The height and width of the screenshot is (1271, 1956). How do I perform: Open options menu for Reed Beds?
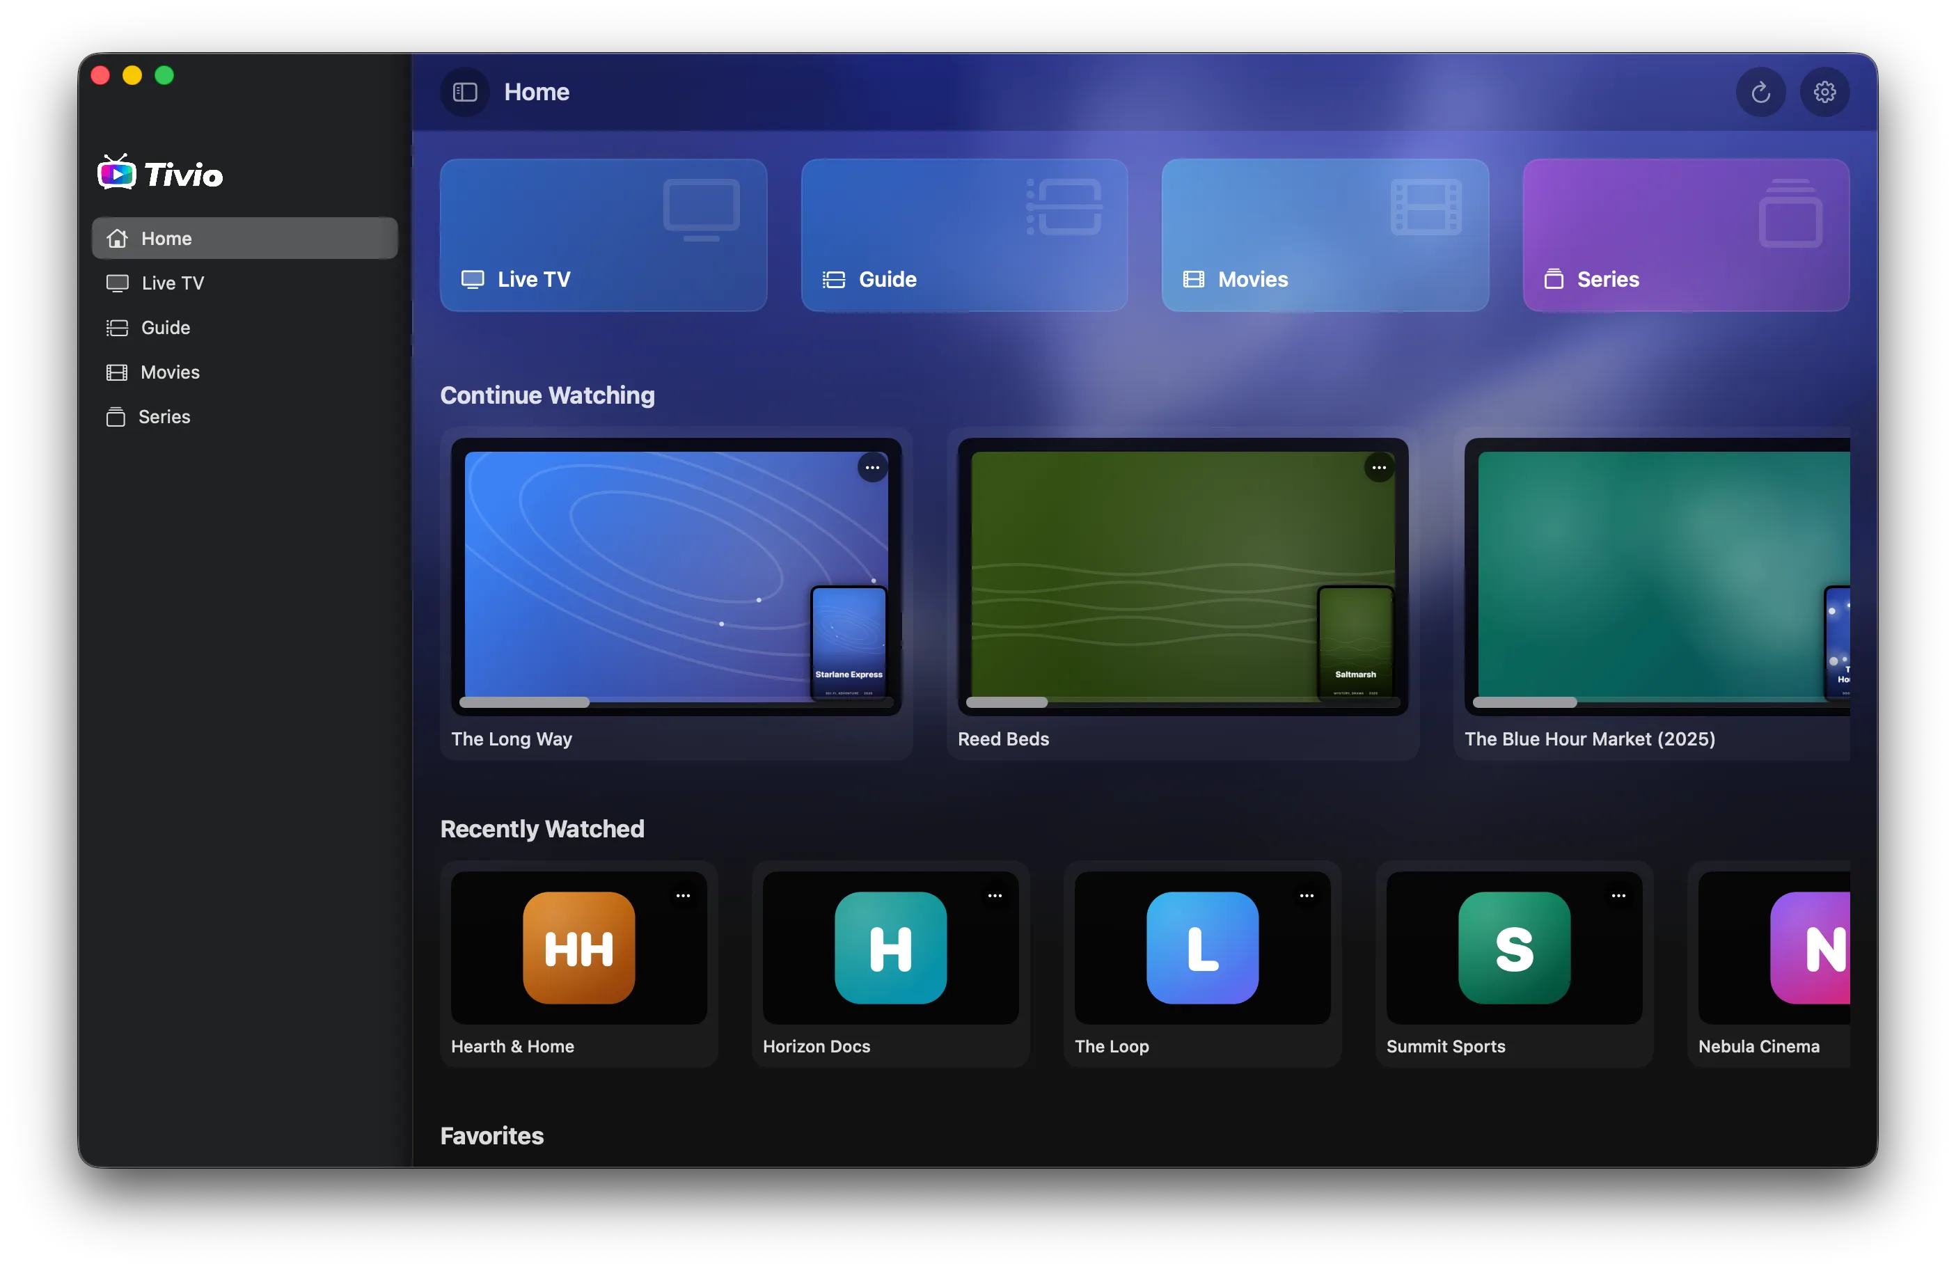1378,468
